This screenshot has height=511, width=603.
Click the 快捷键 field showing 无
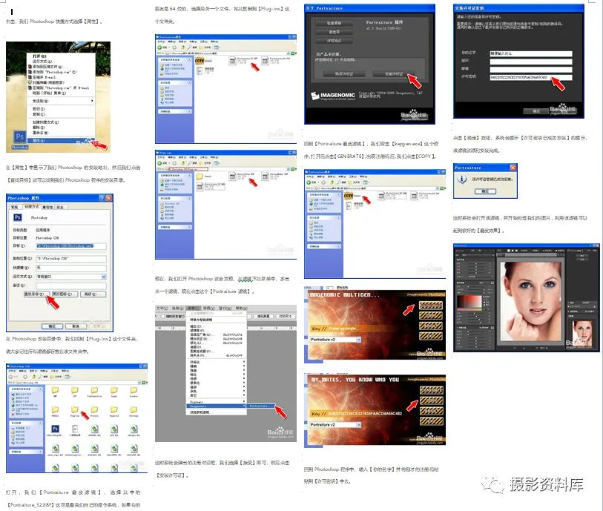point(71,268)
